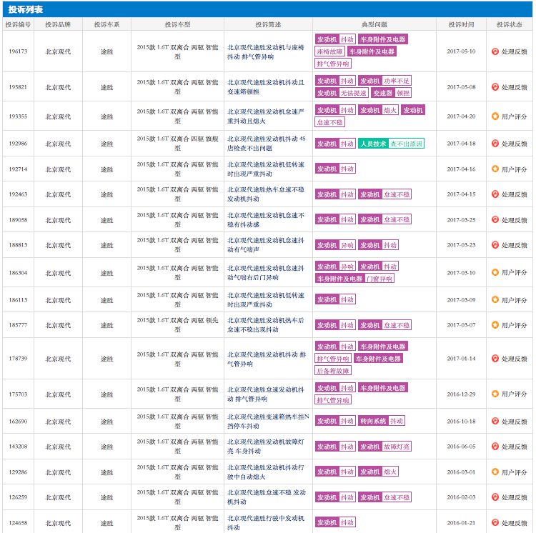The height and width of the screenshot is (533, 536).
Task: Select the date 2017-05-10
Action: point(461,51)
